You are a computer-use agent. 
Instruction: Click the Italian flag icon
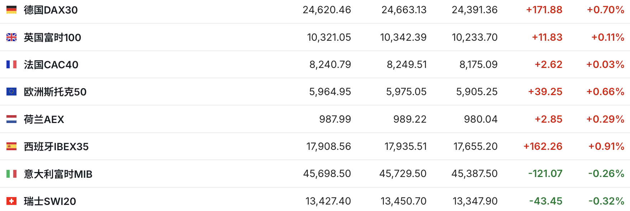[11, 174]
